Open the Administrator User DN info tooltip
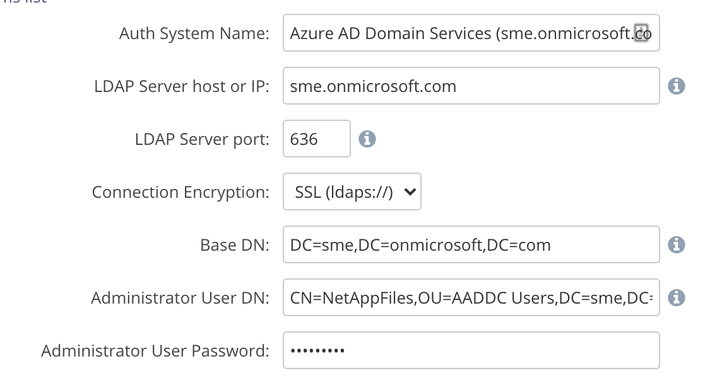The width and height of the screenshot is (722, 383). point(677,297)
